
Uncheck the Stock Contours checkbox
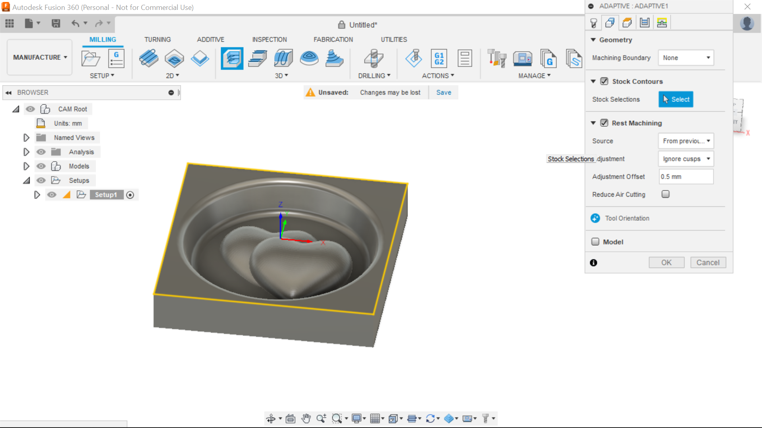pyautogui.click(x=604, y=81)
